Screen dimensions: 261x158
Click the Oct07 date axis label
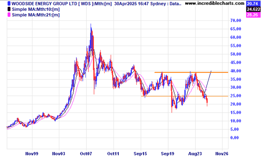tap(86, 154)
